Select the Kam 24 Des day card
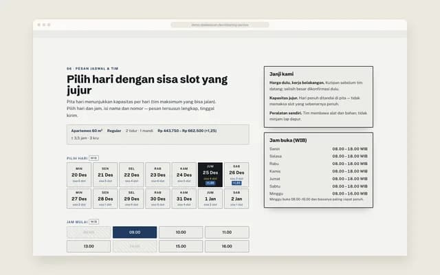 click(x=184, y=175)
